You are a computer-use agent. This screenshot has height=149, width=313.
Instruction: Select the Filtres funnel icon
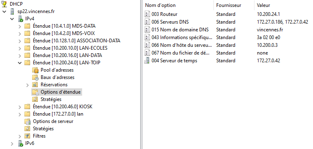tap(27, 136)
